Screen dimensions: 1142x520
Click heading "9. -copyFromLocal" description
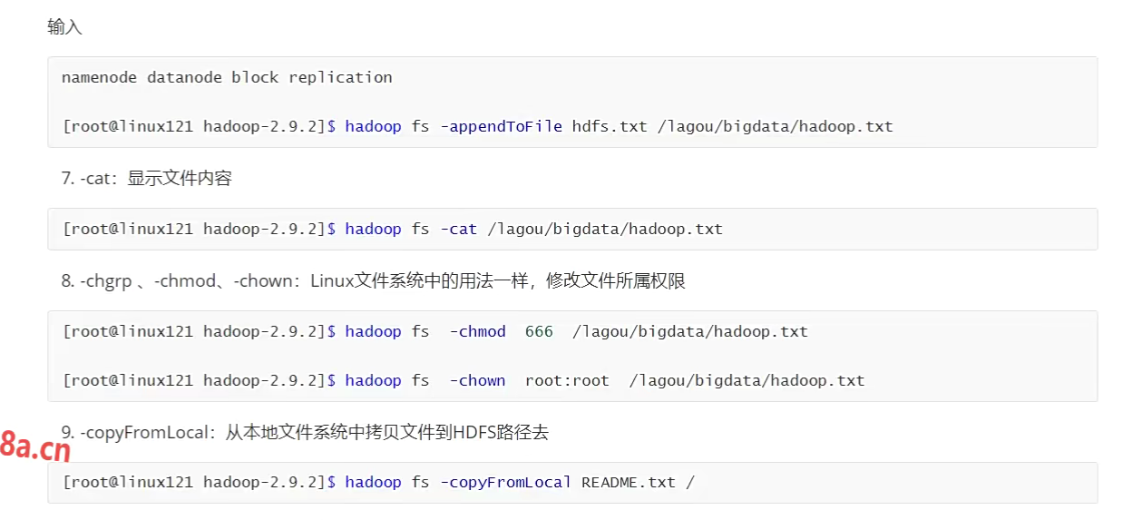pyautogui.click(x=305, y=432)
